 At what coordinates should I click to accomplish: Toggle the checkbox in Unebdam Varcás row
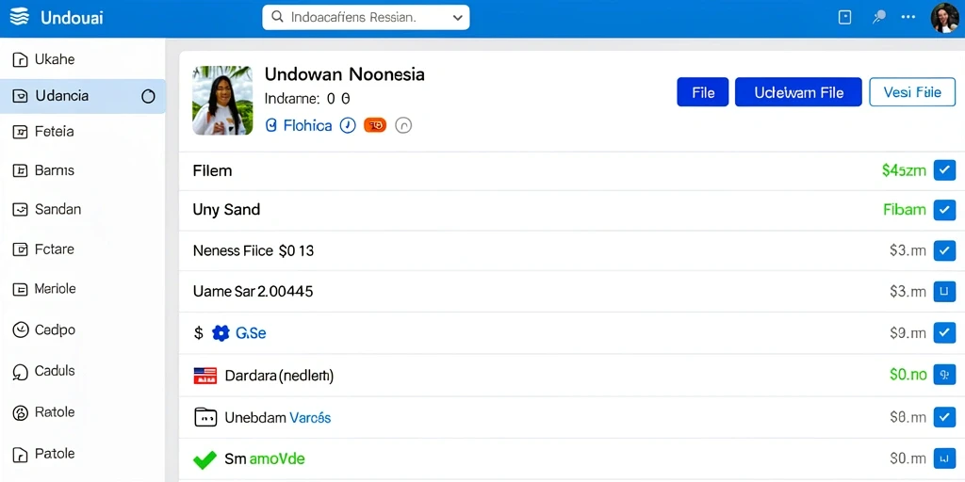coord(944,417)
